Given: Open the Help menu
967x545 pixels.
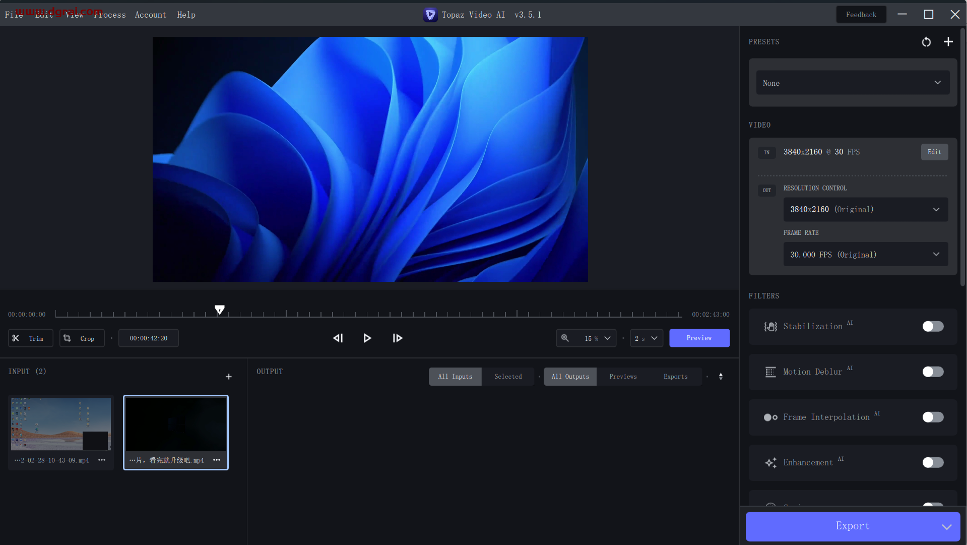Looking at the screenshot, I should [x=186, y=15].
